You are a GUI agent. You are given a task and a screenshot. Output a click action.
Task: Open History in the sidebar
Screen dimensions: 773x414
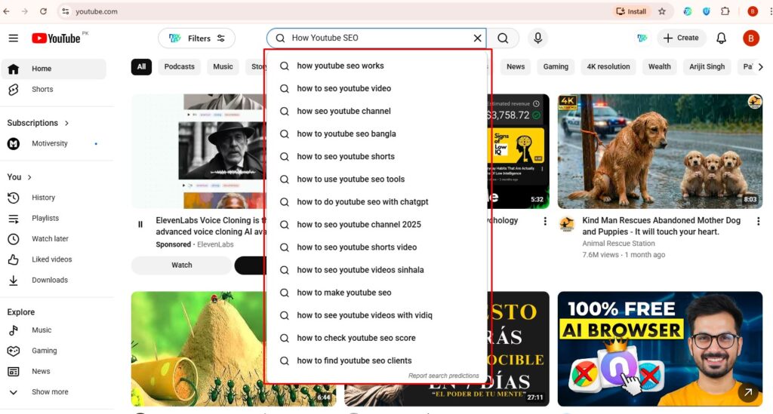tap(54, 198)
